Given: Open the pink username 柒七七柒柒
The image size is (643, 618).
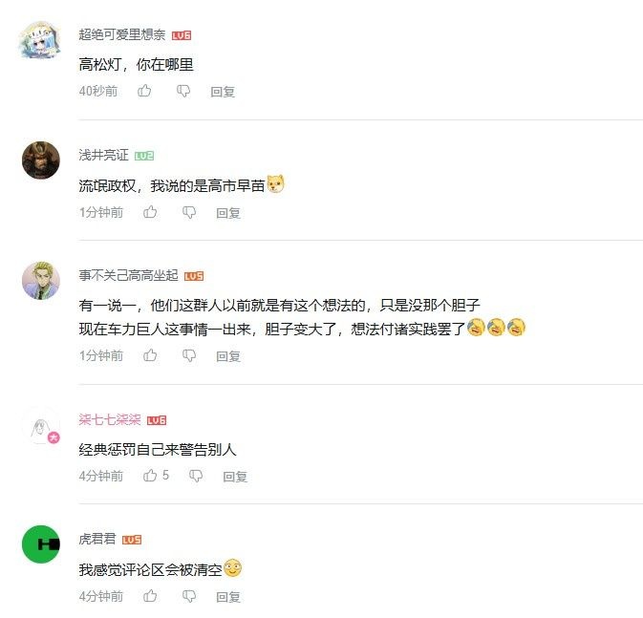Looking at the screenshot, I should tap(110, 419).
